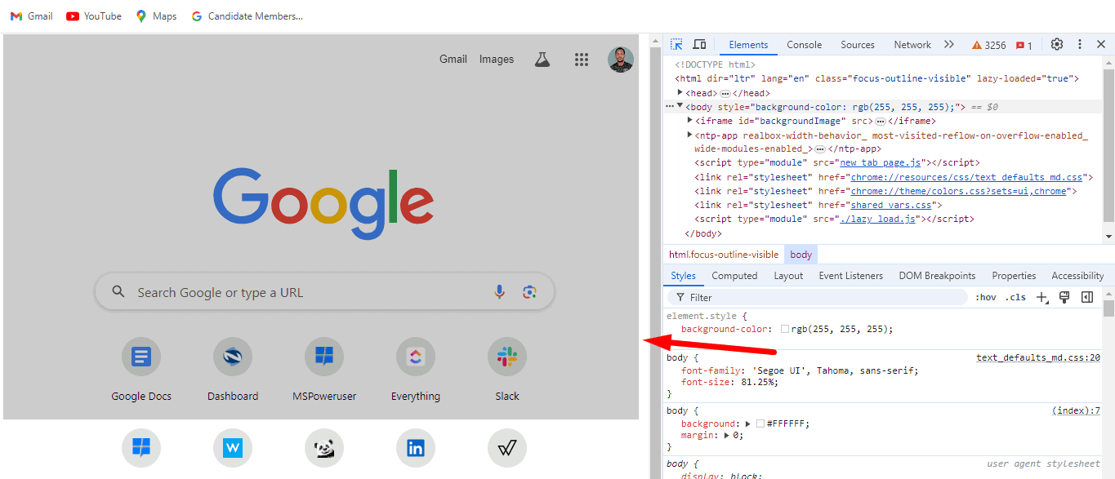The image size is (1115, 479).
Task: Open YouTube bookmark
Action: point(94,16)
